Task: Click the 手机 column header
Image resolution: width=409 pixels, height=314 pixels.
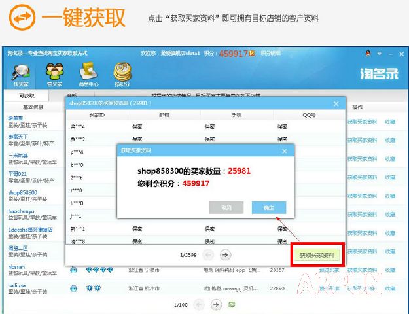Action: (237, 114)
